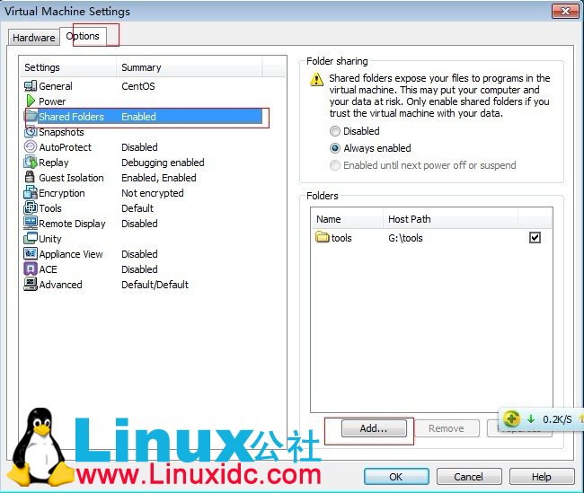Image resolution: width=584 pixels, height=493 pixels.
Task: Select the Disabled folder sharing option
Action: 355,131
